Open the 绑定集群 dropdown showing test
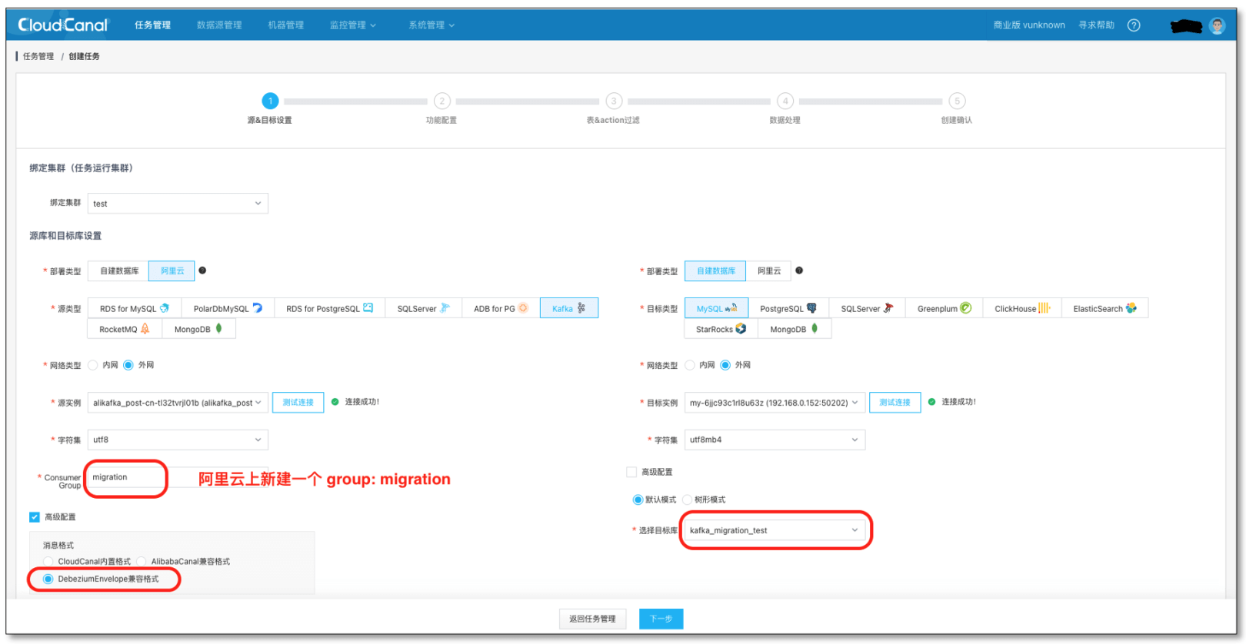Screen dimensions: 1246x644 tap(178, 204)
